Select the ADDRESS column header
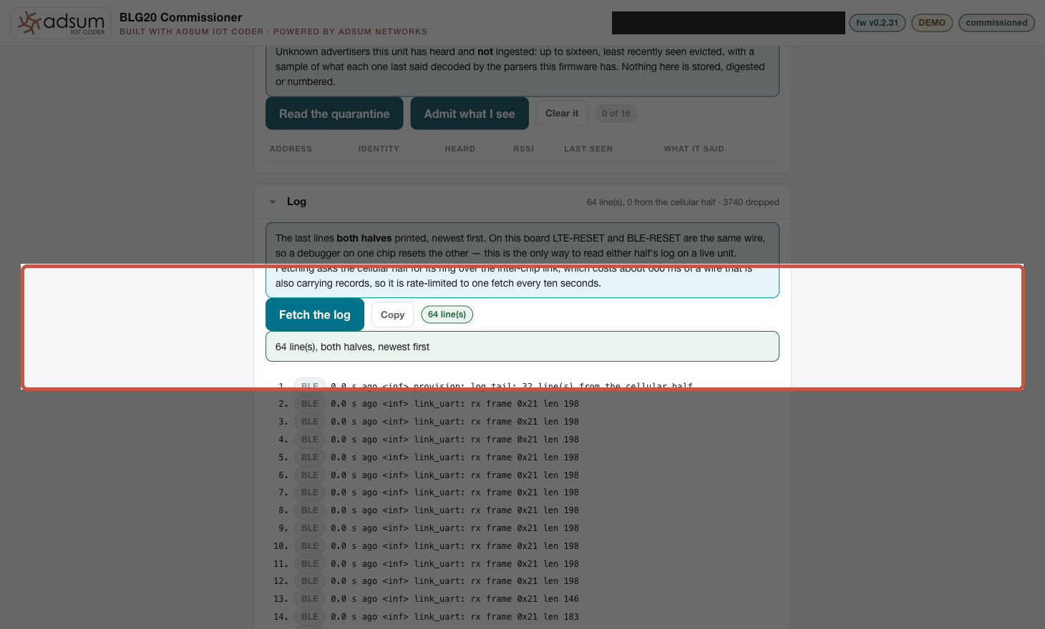Screen dimensions: 1045x629 pyautogui.click(x=291, y=149)
